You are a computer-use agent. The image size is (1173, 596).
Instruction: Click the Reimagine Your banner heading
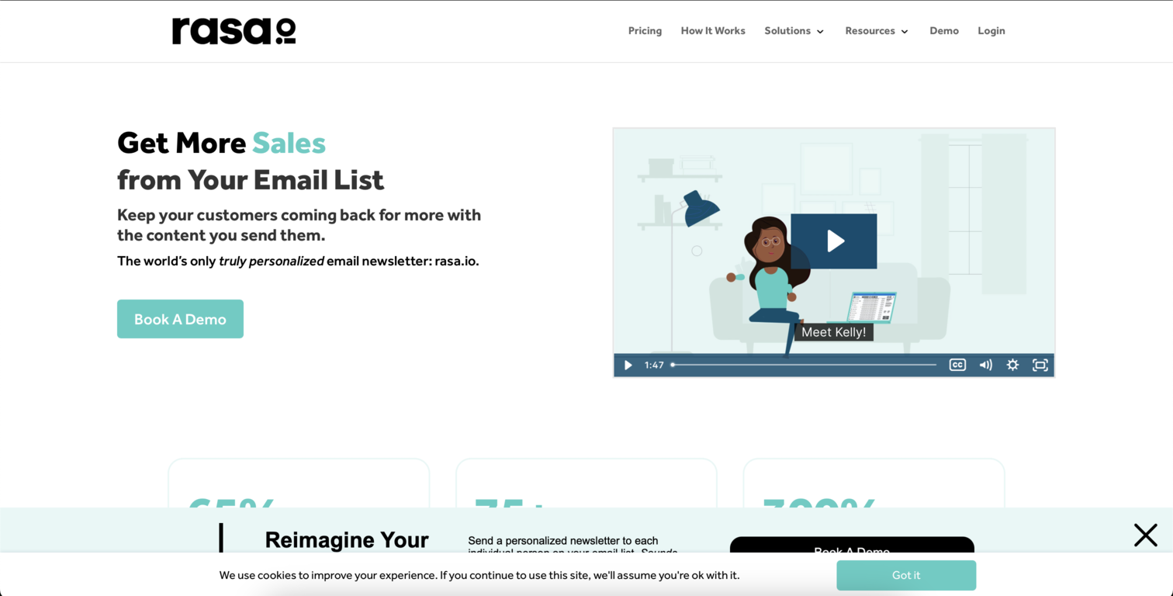point(347,540)
